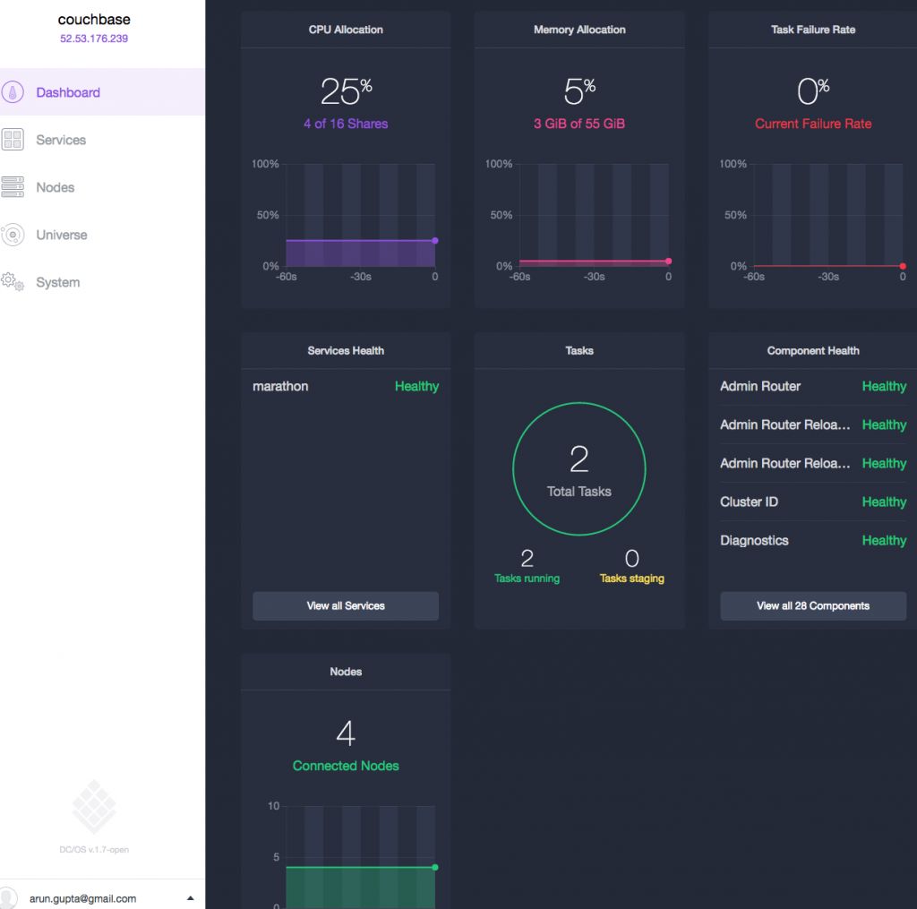Open the Dashboard menu item
This screenshot has height=909, width=917.
[102, 92]
